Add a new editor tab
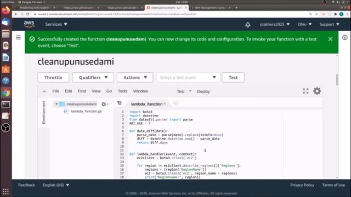351x197 pixels. 175,103
